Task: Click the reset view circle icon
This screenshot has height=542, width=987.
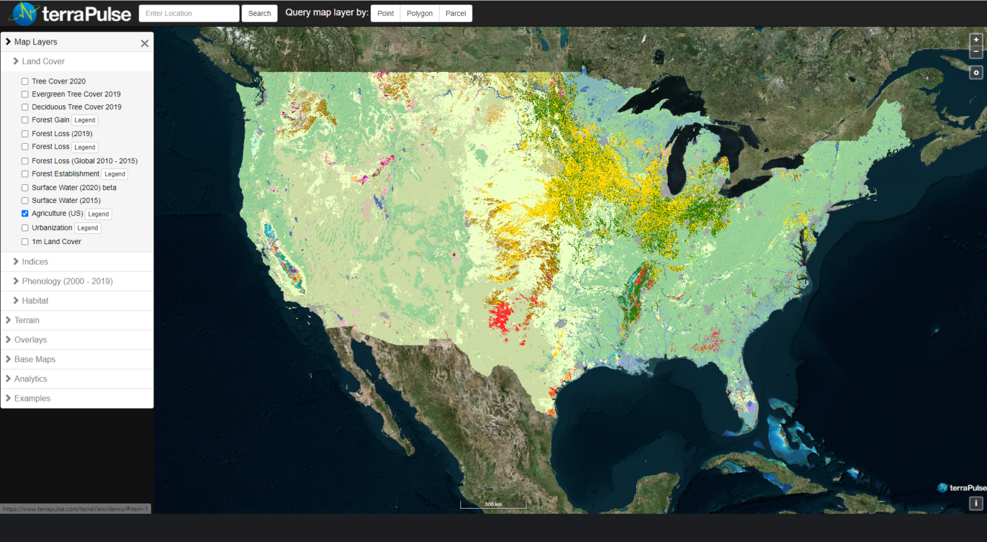Action: click(975, 73)
